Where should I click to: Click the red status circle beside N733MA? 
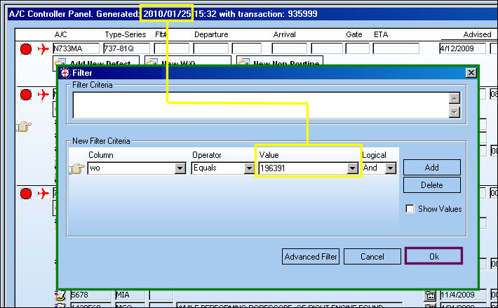click(x=26, y=49)
